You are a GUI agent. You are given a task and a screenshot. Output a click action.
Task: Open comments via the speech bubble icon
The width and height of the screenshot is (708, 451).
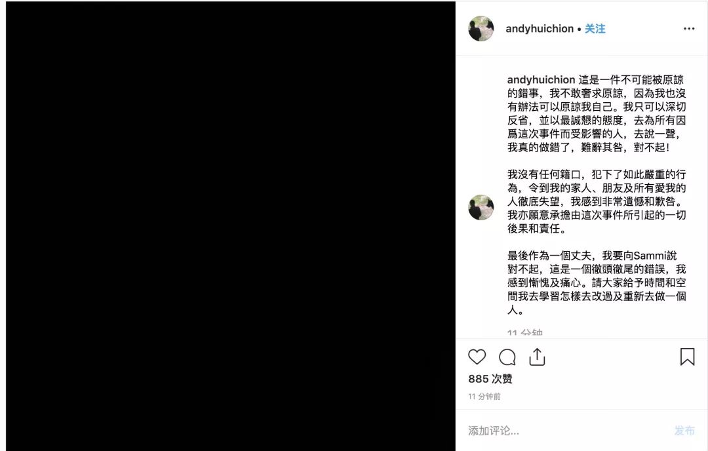tap(507, 357)
